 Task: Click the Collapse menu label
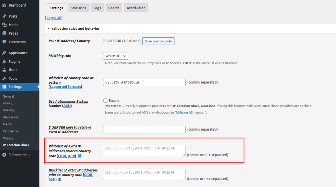click(x=19, y=154)
